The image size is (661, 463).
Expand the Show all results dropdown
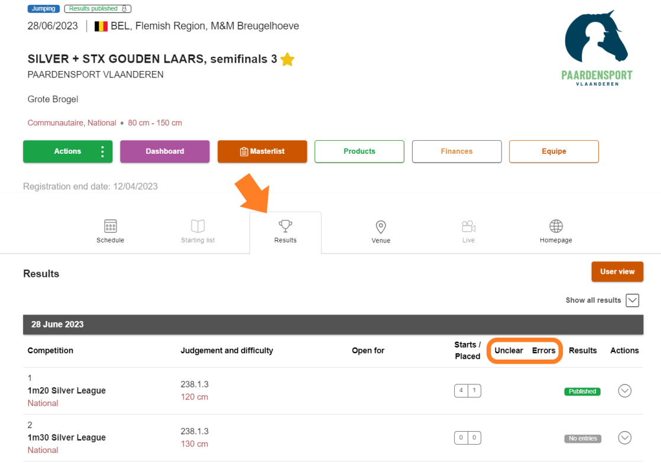click(x=633, y=300)
